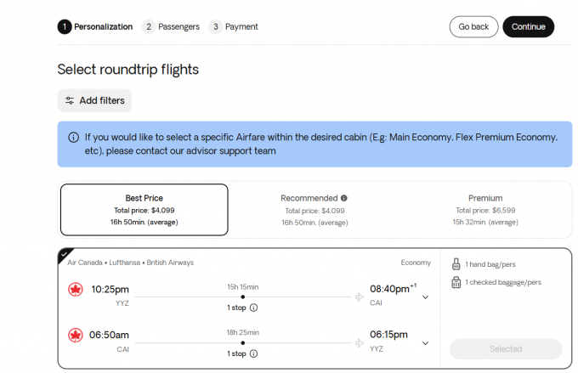Screen dimensions: 578x373
Task: Expand return CAI to YYZ flight details
Action: pyautogui.click(x=425, y=342)
